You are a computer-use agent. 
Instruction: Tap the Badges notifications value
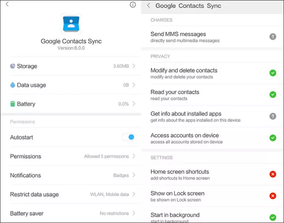(x=121, y=175)
